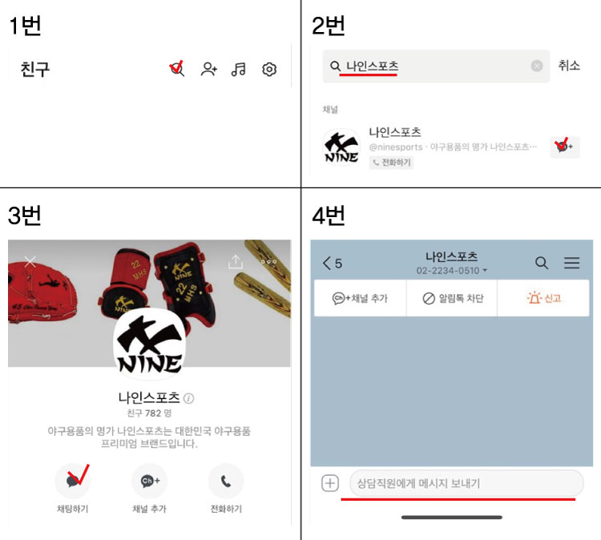The image size is (601, 540).
Task: Open the music note icon
Action: 239,70
